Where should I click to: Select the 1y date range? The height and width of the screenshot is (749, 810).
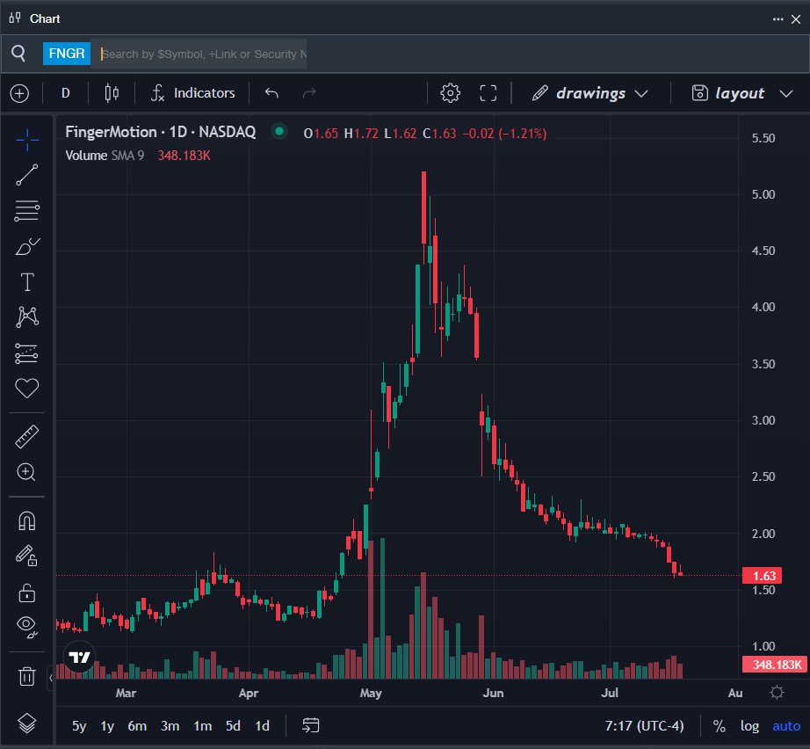(x=107, y=726)
